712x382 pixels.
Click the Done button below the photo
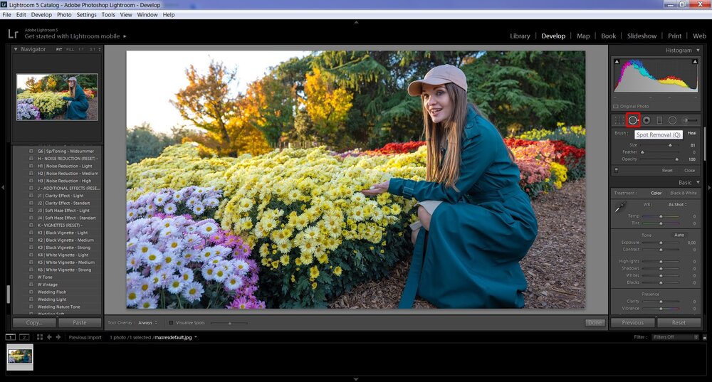click(x=595, y=323)
